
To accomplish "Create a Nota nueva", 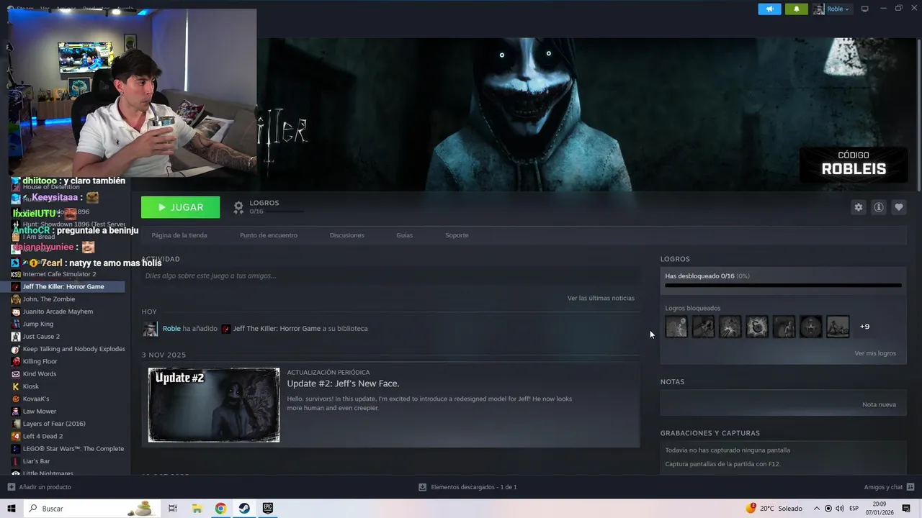I will tap(879, 404).
